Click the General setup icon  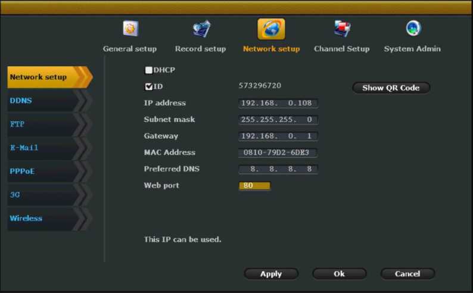click(x=130, y=29)
